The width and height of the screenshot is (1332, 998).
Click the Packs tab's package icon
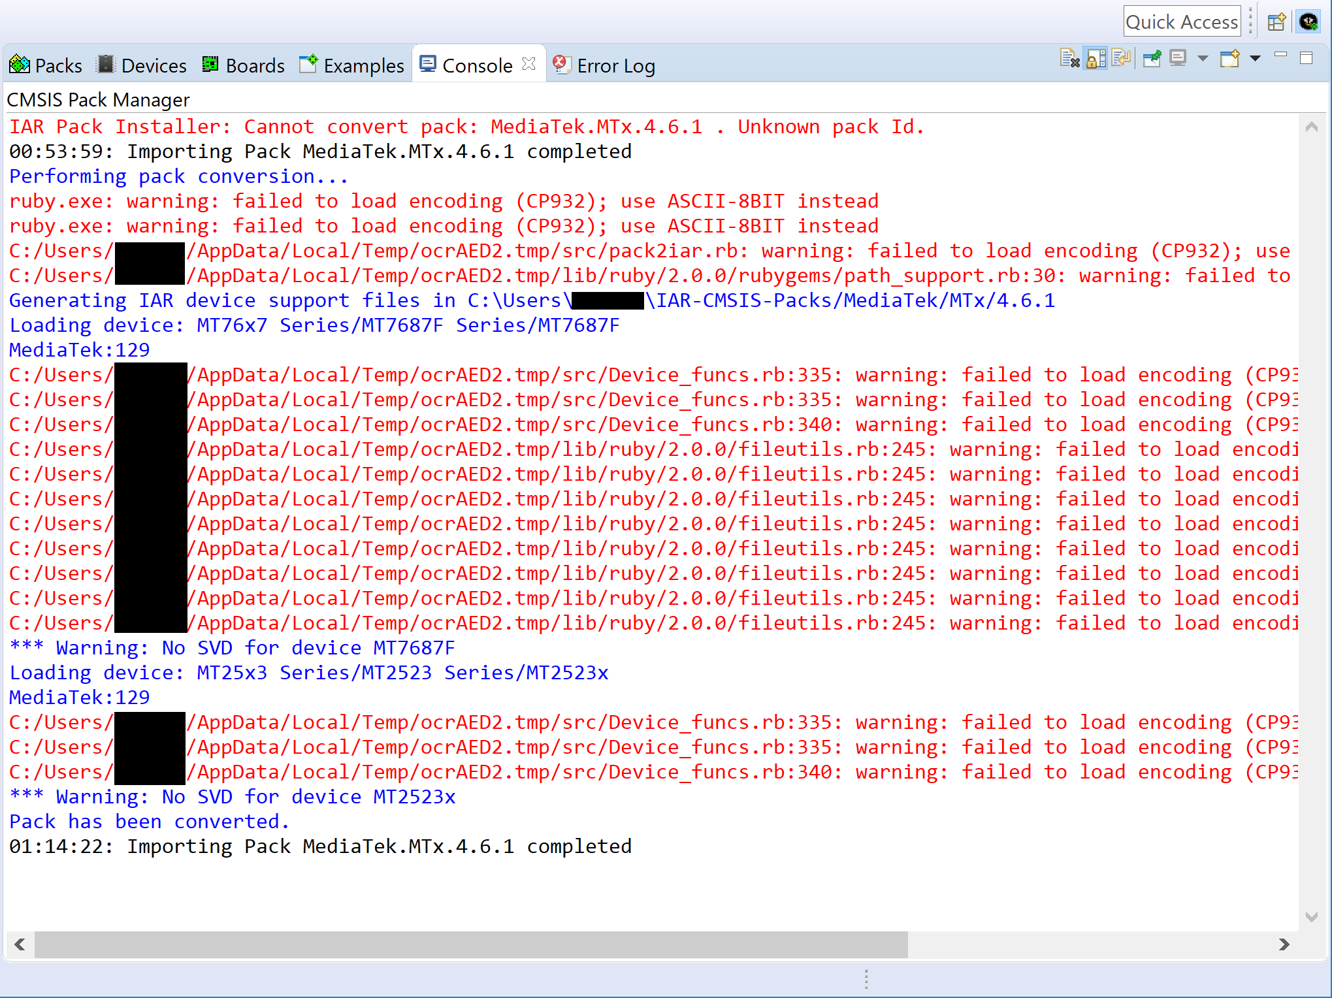19,65
